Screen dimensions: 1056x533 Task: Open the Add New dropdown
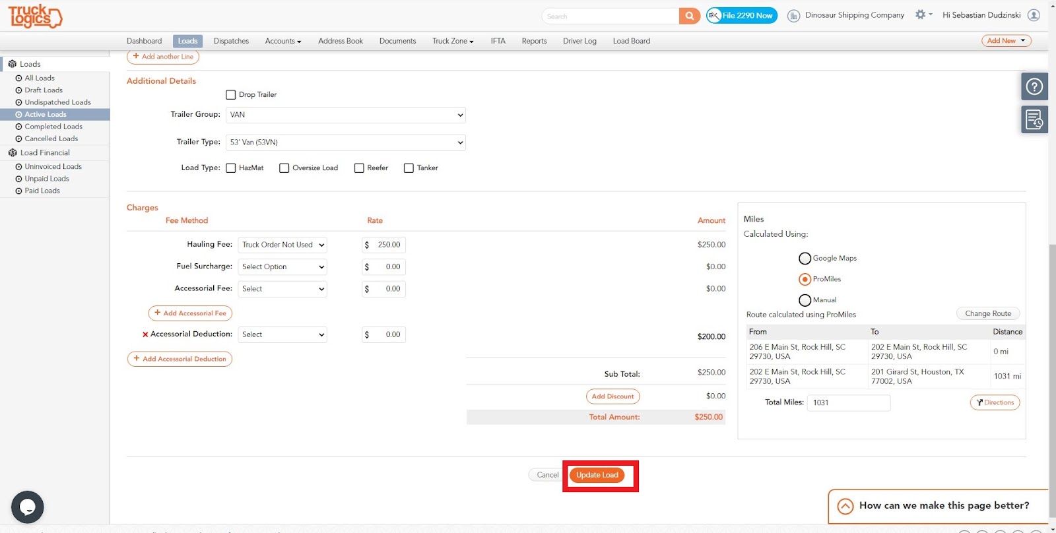click(1006, 41)
